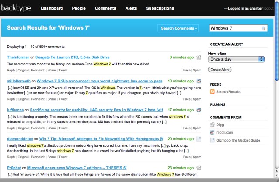Image resolution: width=279 pixels, height=182 pixels.
Task: Click the reddit.com alien icon in sidebar
Action: (x=212, y=132)
